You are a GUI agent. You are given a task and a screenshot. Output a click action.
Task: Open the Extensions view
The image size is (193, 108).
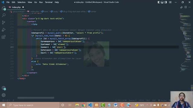4,37
